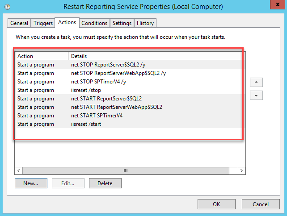287x216 pixels.
Task: Click the horizontal scrollbar right arrow
Action: [241, 171]
